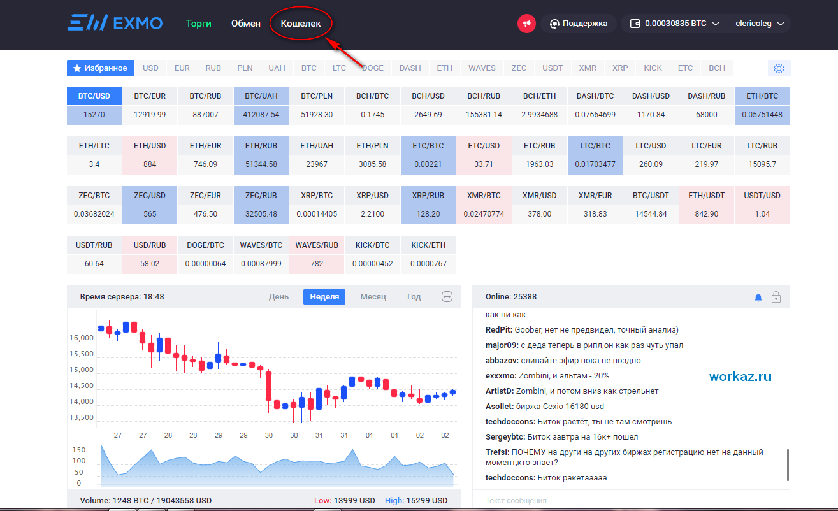Screen dimensions: 838x511
Task: Select the BTC/UAH pair
Action: pos(261,106)
